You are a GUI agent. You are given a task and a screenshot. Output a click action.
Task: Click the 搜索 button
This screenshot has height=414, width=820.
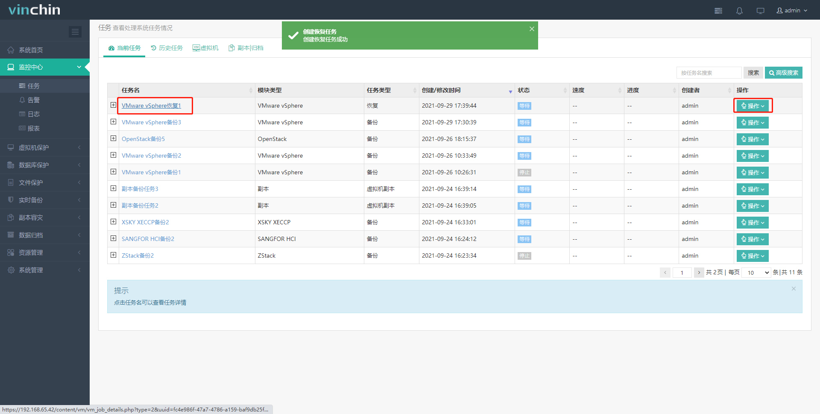pos(753,73)
